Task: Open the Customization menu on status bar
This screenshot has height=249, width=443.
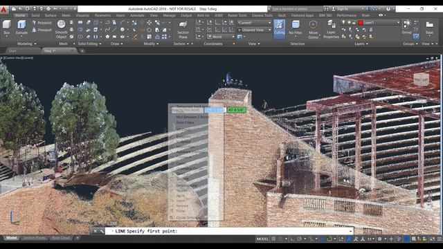Action: pyautogui.click(x=440, y=239)
